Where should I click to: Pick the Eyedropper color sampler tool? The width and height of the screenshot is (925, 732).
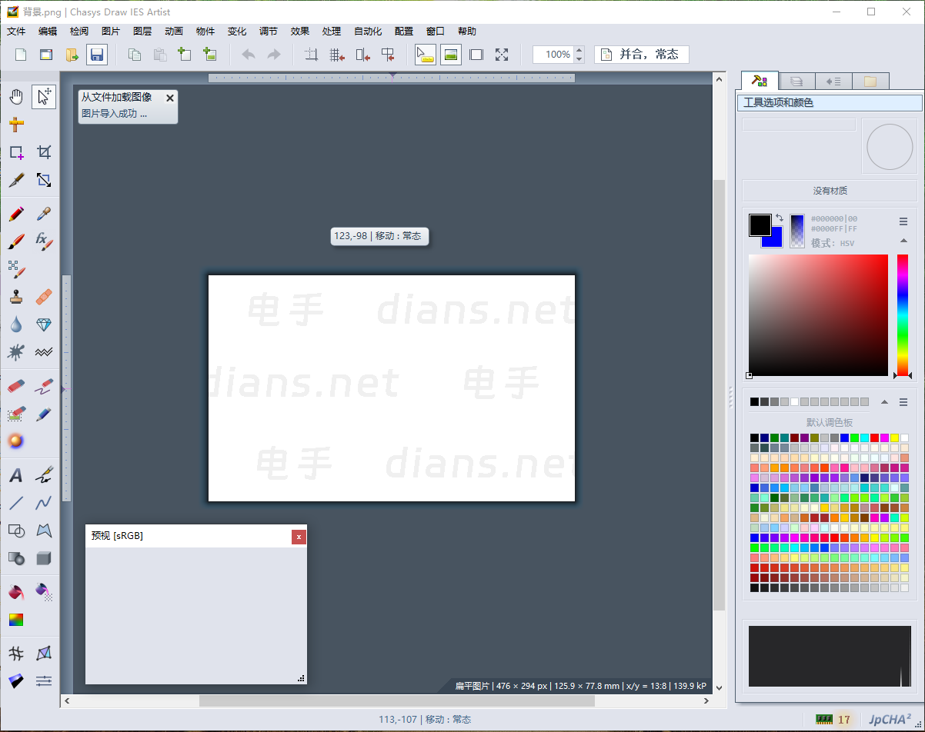click(x=44, y=214)
